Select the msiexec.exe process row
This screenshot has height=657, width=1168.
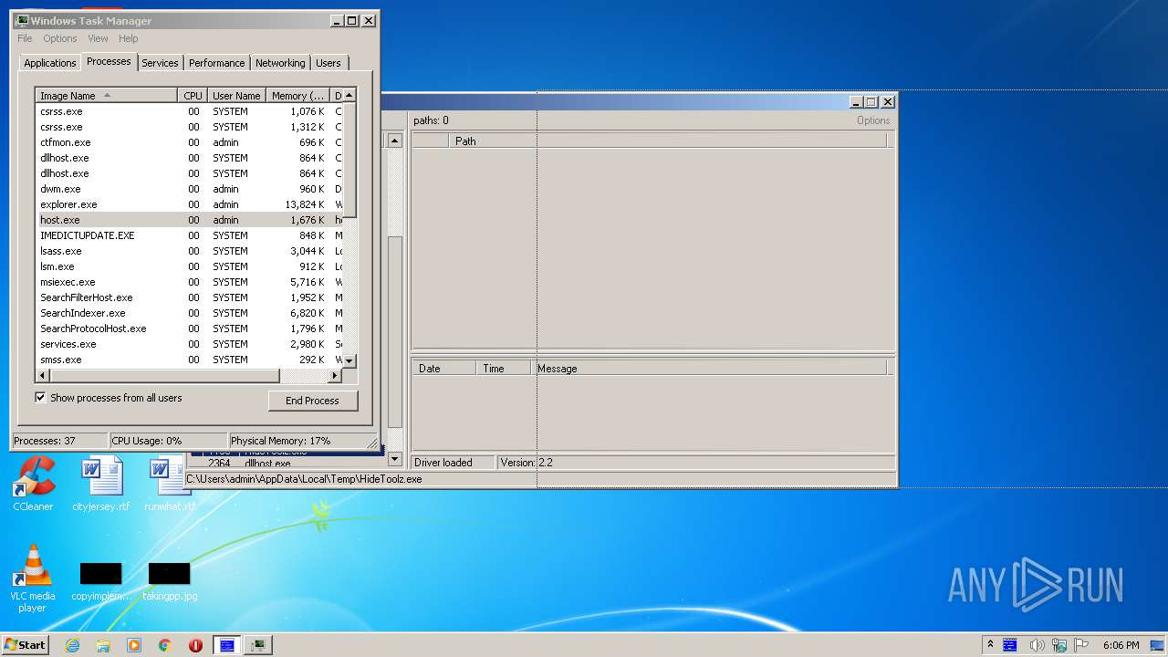pyautogui.click(x=189, y=282)
